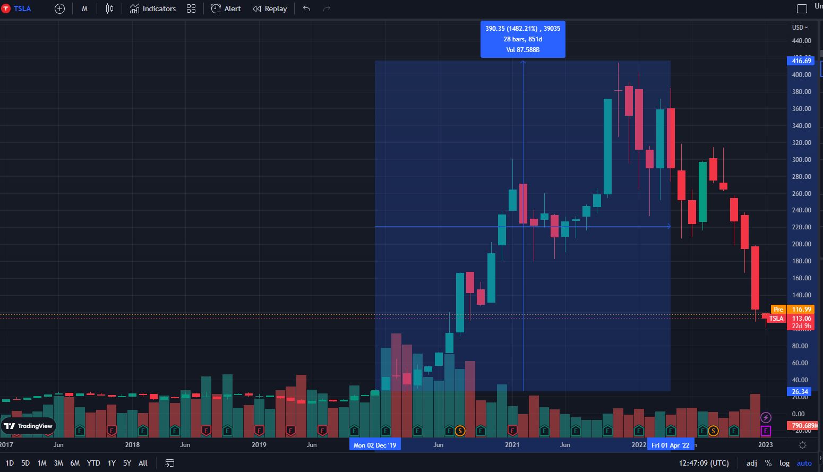
Task: Select the 1D date range
Action: point(10,463)
